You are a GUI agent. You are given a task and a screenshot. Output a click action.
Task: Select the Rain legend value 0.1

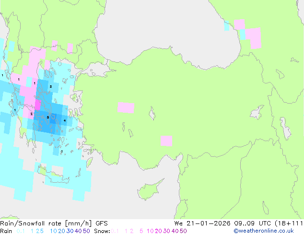click(21, 231)
